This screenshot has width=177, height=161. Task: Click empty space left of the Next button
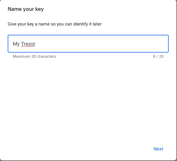click(x=79, y=149)
